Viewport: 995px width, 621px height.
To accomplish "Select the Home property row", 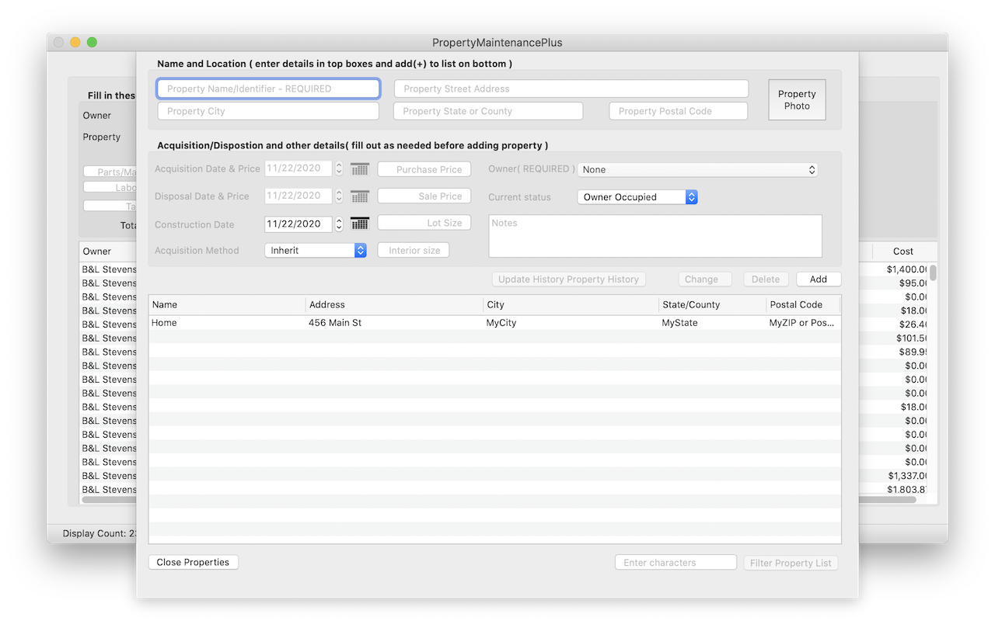I will (x=311, y=323).
